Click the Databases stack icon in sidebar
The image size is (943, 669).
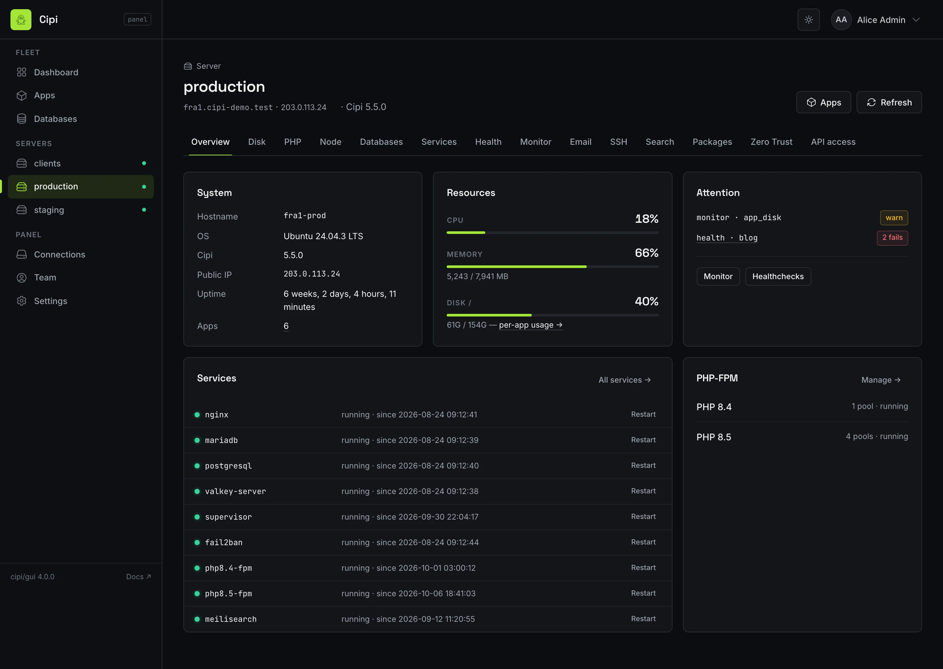[21, 119]
